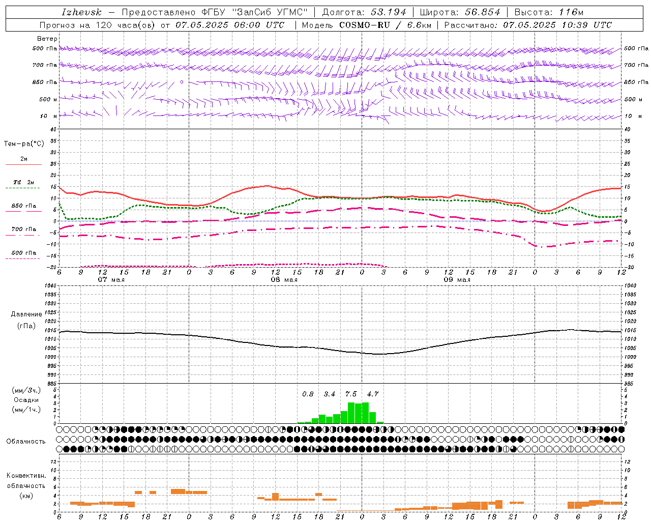Click the 7.5 precipitation total value
This screenshot has height=521, width=651.
tap(351, 394)
